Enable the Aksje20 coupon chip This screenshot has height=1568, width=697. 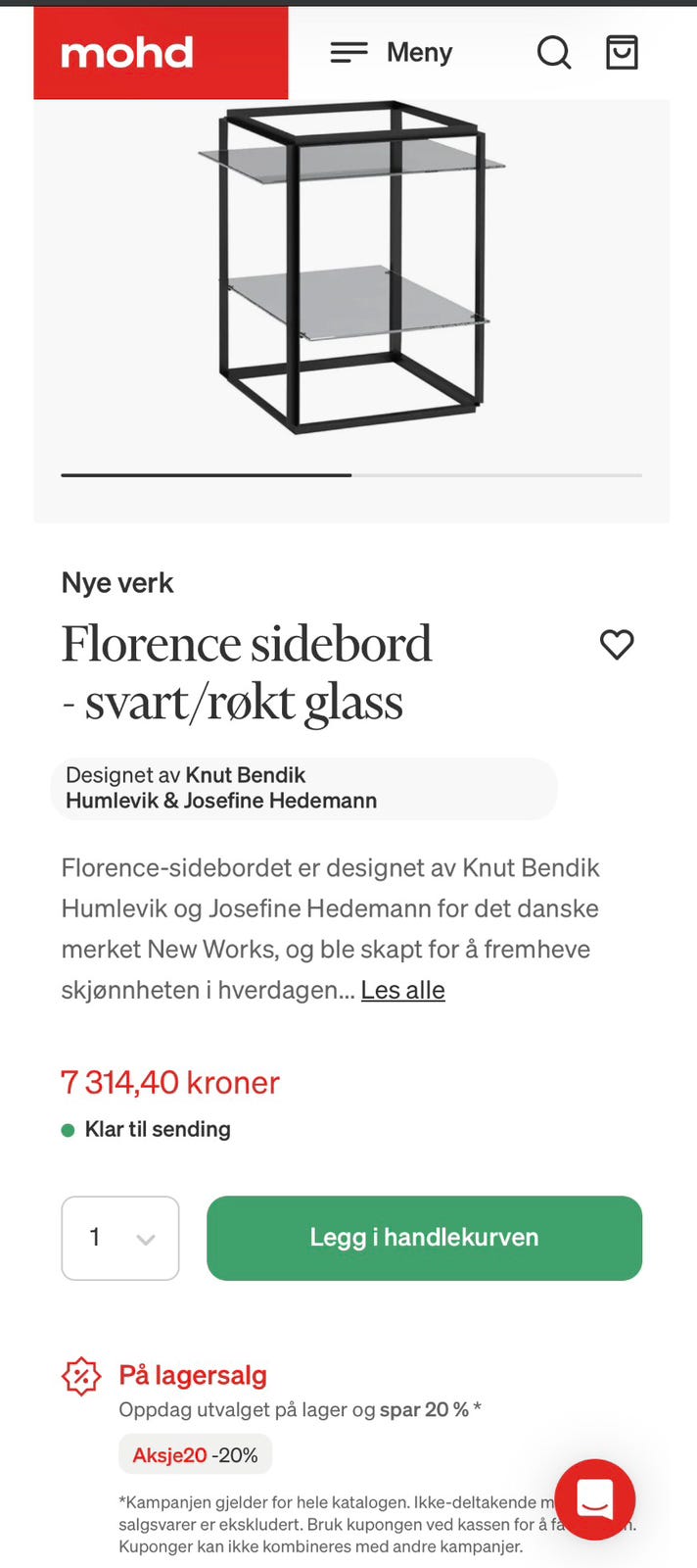tap(195, 1454)
